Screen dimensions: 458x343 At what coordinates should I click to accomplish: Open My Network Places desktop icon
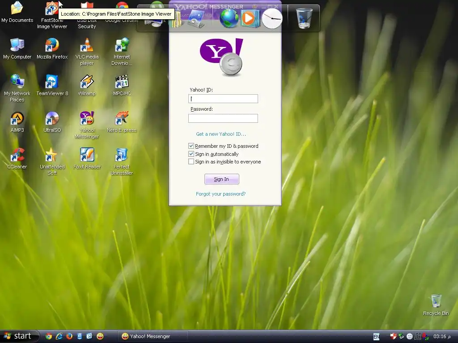17,88
